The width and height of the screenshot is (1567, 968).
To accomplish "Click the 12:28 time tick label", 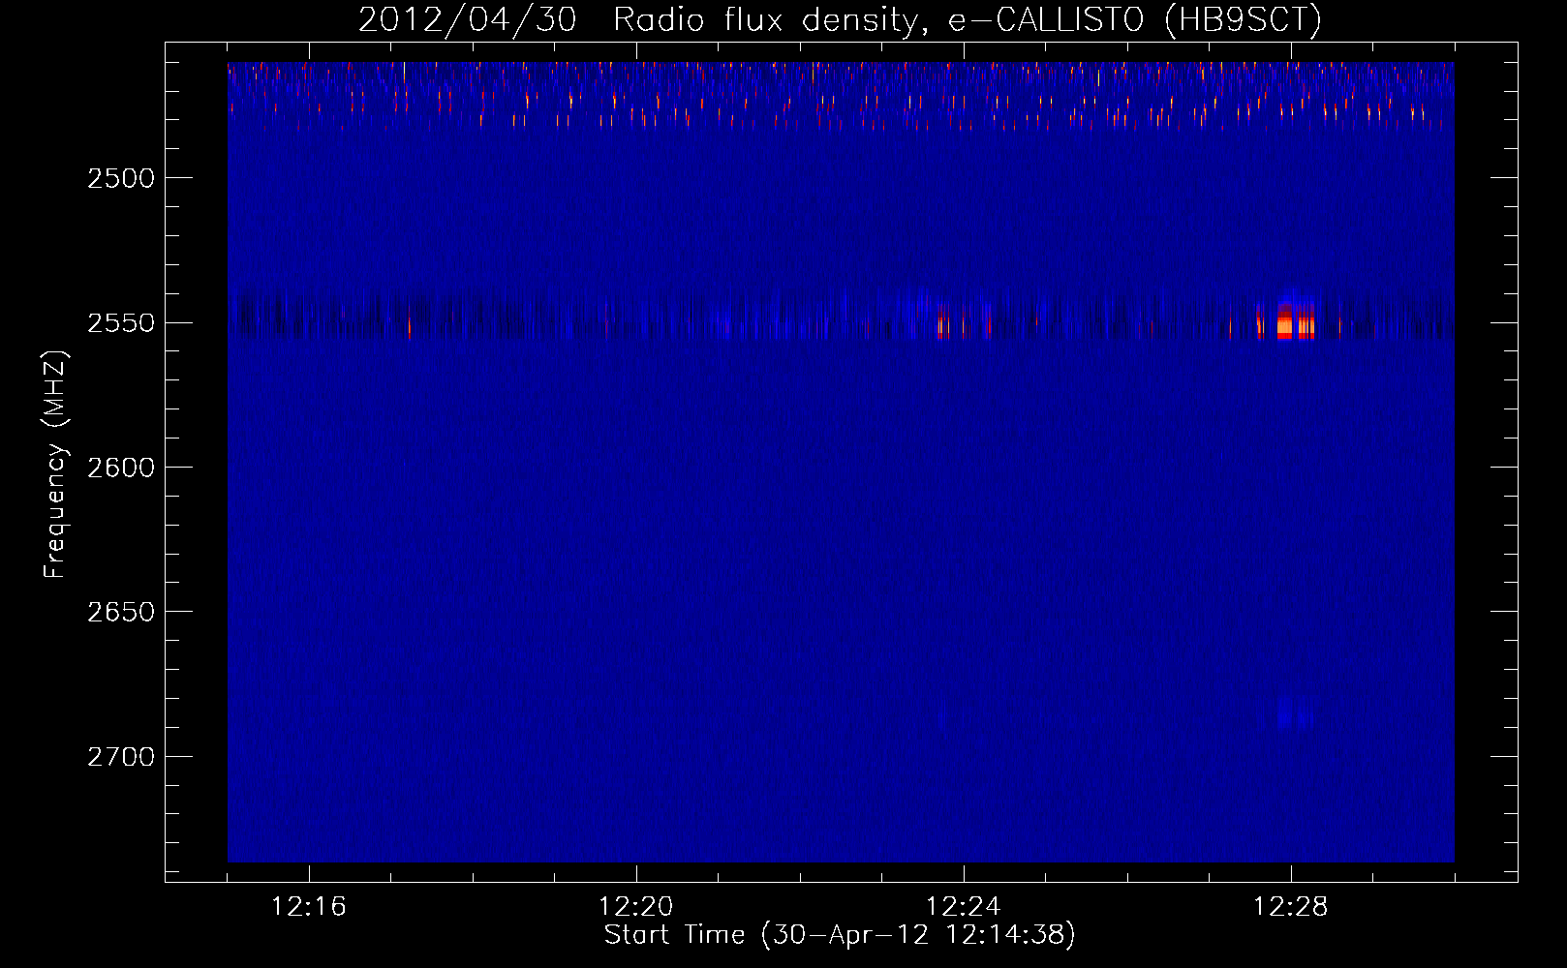I will (1291, 907).
